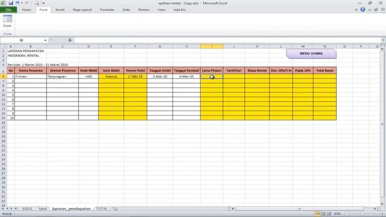Open the Data ribbon tab
386x217 pixels.
point(126,10)
